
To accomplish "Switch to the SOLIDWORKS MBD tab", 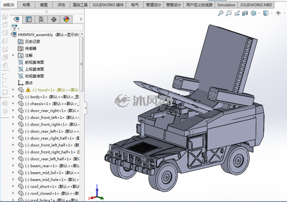I will pos(256,5).
